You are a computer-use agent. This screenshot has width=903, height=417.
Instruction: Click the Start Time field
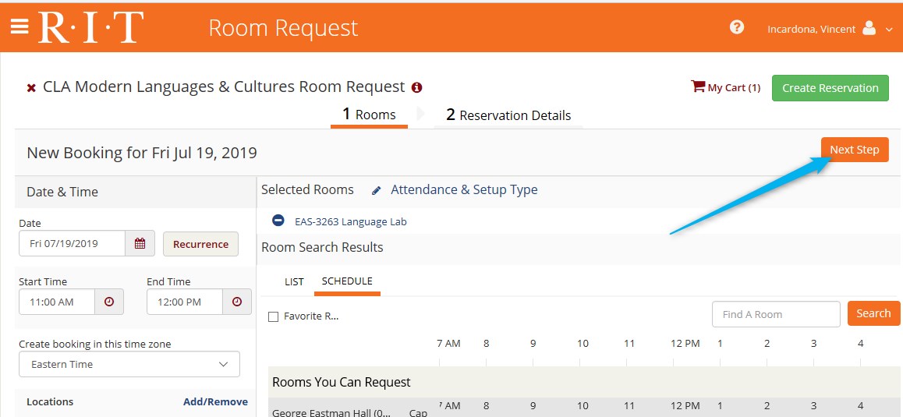click(56, 302)
